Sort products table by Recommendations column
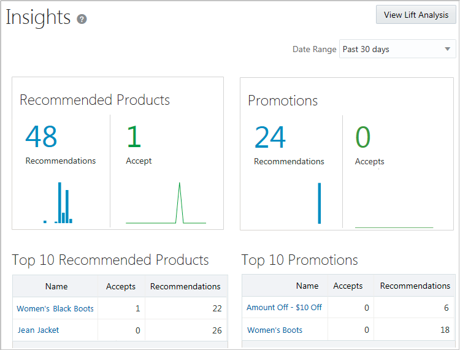 coord(185,286)
